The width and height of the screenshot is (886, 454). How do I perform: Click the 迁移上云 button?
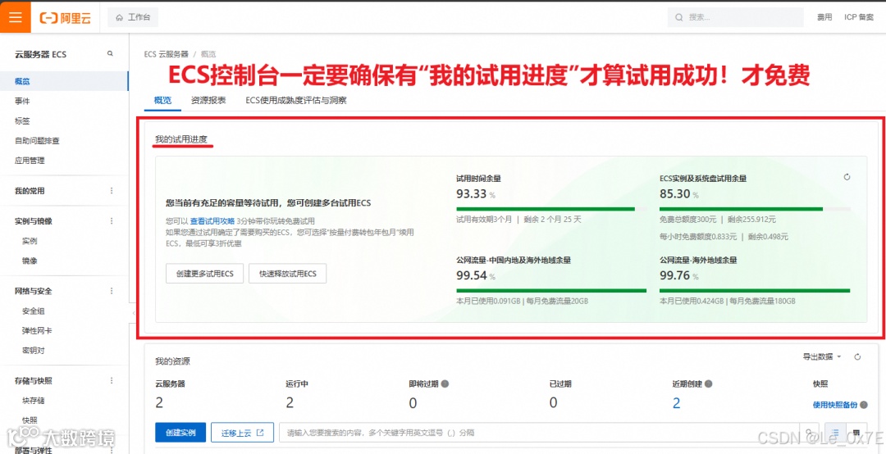pyautogui.click(x=242, y=433)
